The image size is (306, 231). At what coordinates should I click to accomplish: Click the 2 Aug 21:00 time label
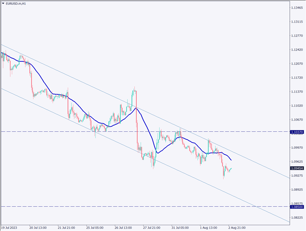click(x=236, y=227)
